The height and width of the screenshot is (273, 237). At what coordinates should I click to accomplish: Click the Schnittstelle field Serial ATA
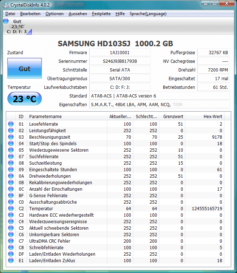[120, 70]
